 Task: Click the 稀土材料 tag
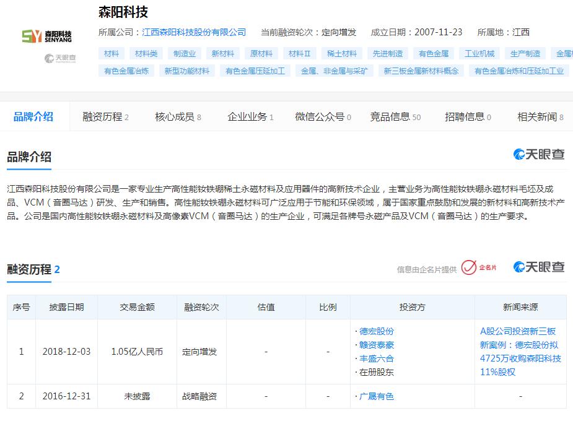point(342,54)
